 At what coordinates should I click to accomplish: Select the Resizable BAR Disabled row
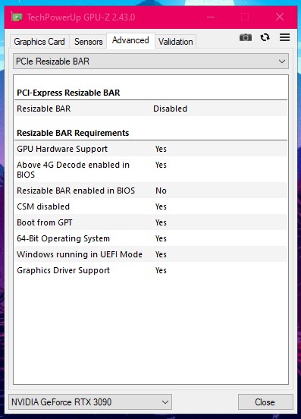(151, 109)
